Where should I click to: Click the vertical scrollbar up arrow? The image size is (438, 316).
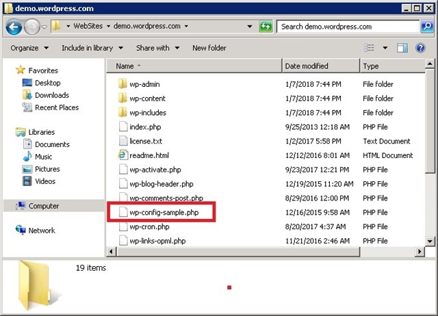(430, 64)
